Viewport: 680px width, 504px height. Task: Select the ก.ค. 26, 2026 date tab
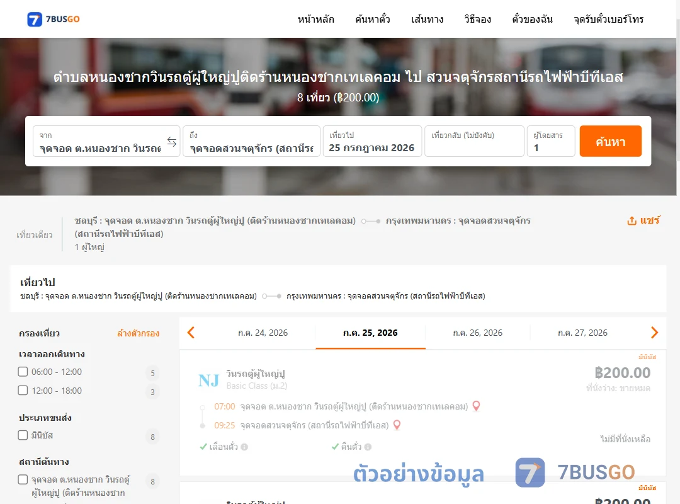(477, 333)
